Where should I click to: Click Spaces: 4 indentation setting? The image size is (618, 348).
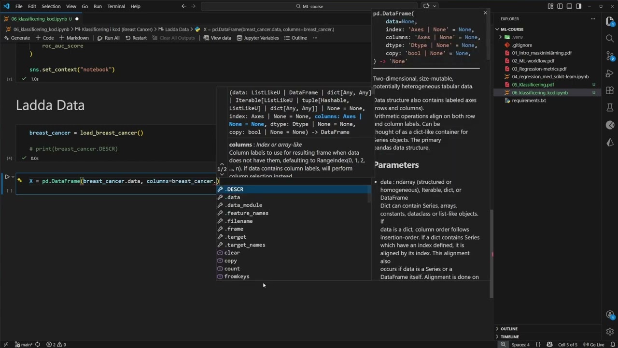pyautogui.click(x=520, y=345)
